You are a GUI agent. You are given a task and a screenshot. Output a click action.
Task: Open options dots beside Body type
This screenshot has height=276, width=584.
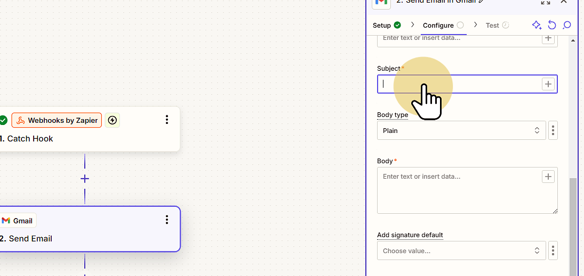pyautogui.click(x=553, y=130)
